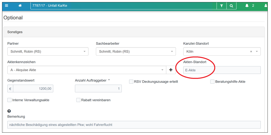Add Aktenkennzeichen with plus button
This screenshot has width=271, height=135.
171,70
